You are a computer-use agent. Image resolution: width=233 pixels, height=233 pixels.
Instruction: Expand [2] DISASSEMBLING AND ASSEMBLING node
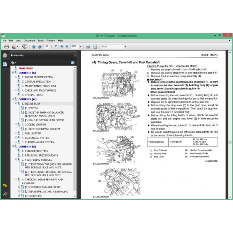[19, 191]
